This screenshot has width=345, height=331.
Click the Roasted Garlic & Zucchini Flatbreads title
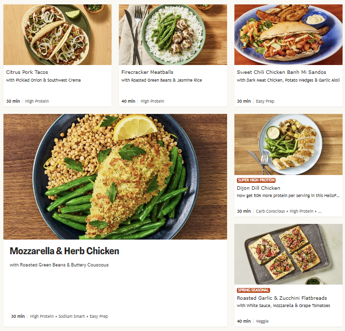(282, 298)
